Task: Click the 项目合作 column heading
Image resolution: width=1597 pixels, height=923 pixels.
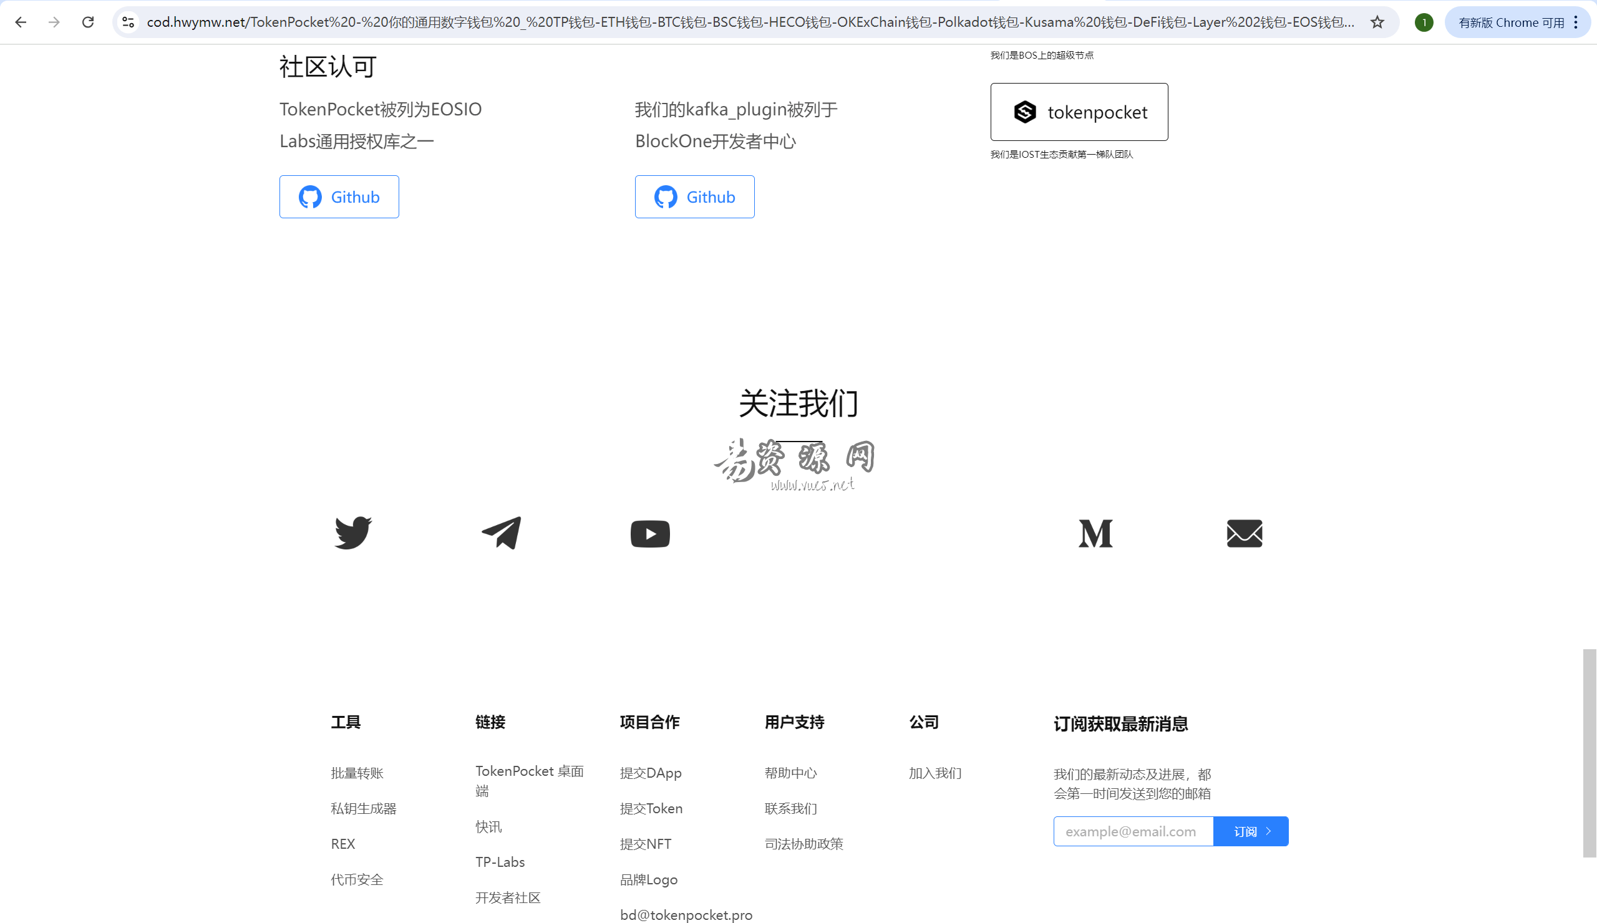Action: coord(649,722)
